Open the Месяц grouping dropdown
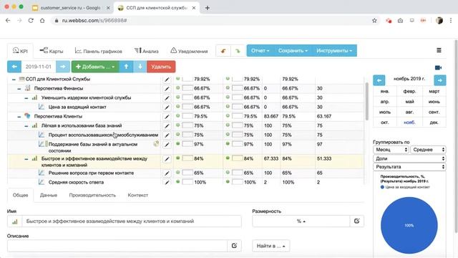Viewport: 458px width, 258px height. tap(391, 150)
